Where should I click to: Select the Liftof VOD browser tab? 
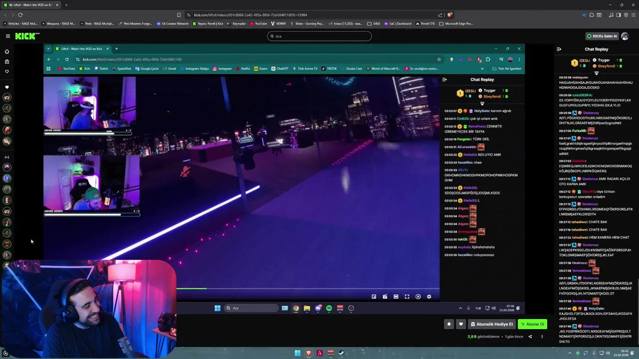(31, 5)
